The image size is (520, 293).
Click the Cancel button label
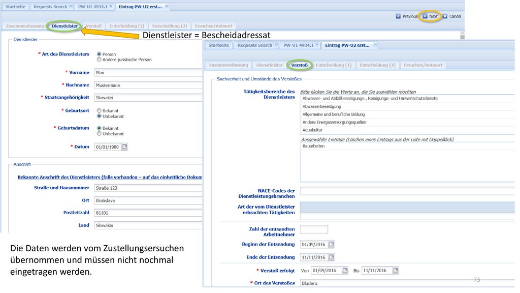point(456,16)
